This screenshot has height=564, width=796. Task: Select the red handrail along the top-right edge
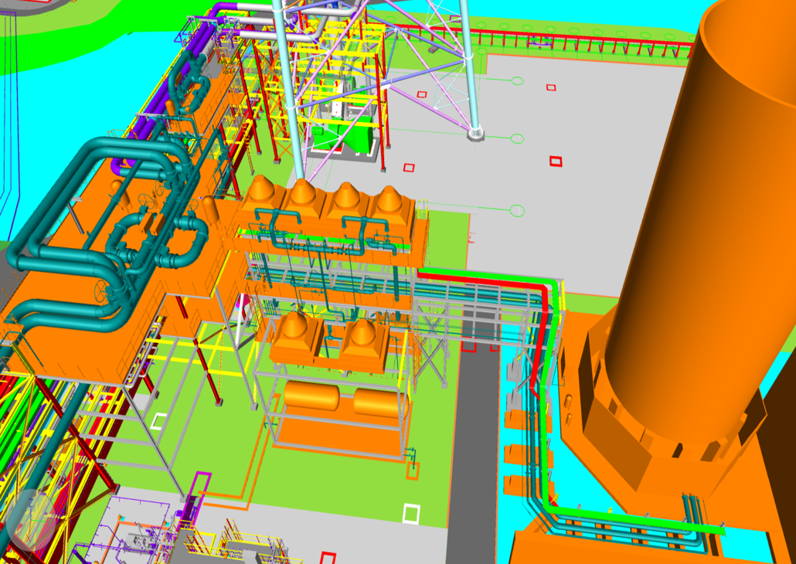(x=587, y=39)
